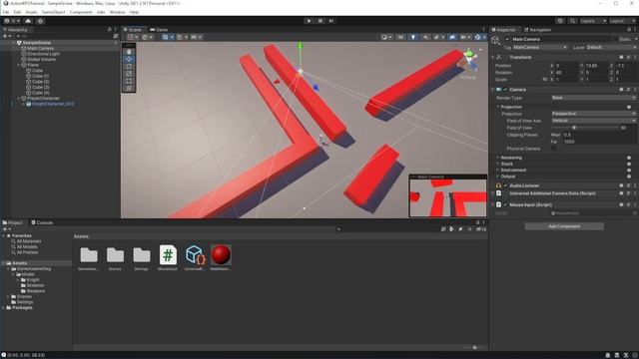
Task: Toggle the Audio Listener enabled checkbox
Action: (505, 185)
